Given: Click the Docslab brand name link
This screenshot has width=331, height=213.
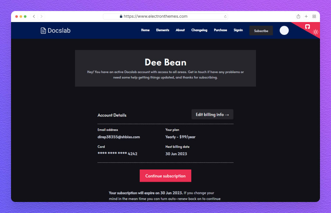Looking at the screenshot, I should [59, 30].
